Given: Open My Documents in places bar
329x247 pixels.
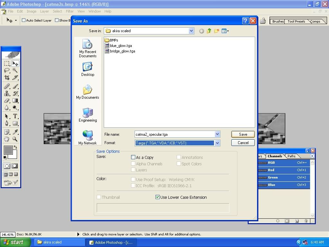Looking at the screenshot, I should [x=88, y=92].
